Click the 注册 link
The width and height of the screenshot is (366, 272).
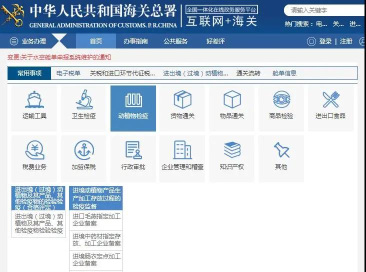pyautogui.click(x=346, y=41)
